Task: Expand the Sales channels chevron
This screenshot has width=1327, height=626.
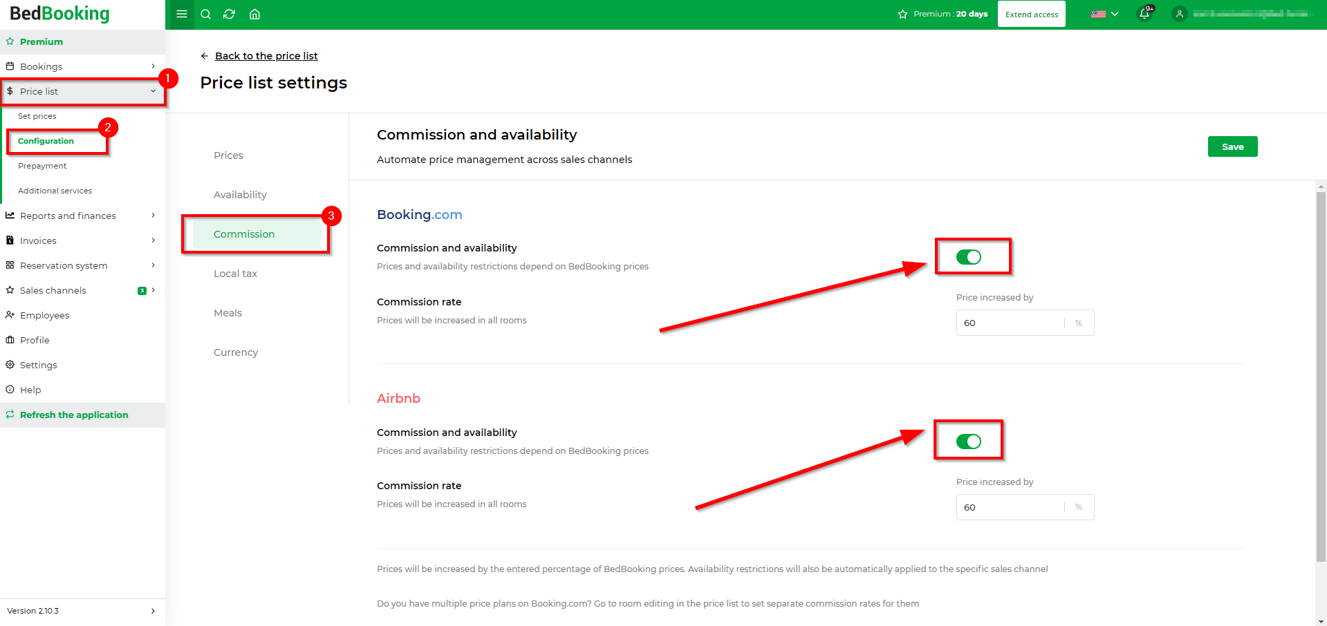Action: pos(153,290)
